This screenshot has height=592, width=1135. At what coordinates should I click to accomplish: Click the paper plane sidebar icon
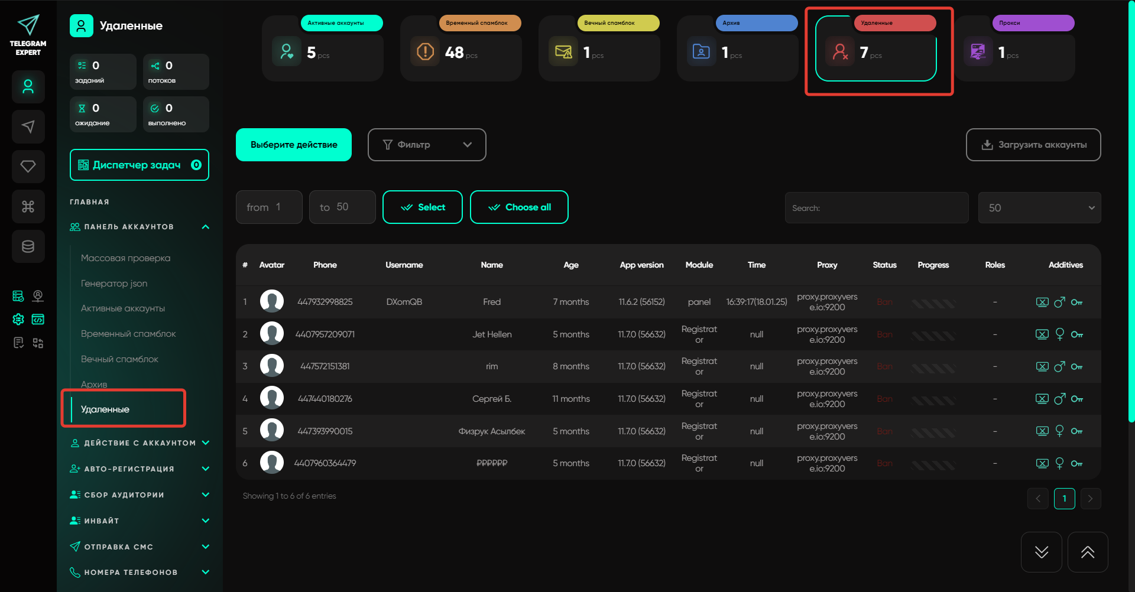coord(28,126)
